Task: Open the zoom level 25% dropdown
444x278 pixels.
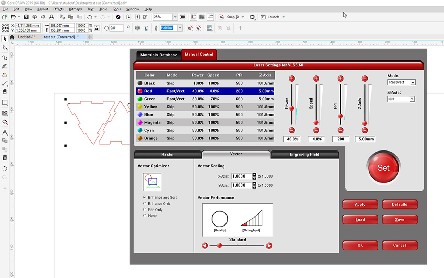Action: click(x=175, y=17)
